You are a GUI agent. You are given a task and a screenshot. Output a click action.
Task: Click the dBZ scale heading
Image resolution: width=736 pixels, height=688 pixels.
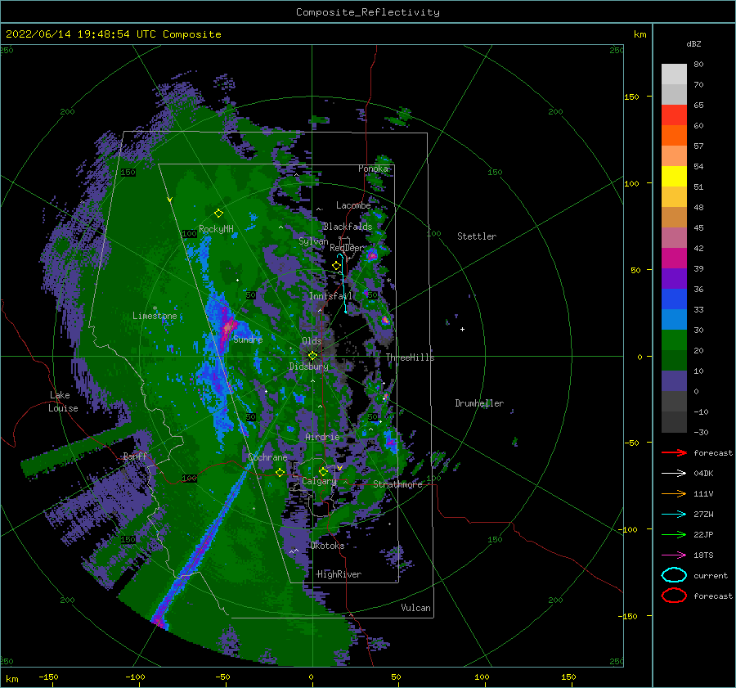[693, 43]
